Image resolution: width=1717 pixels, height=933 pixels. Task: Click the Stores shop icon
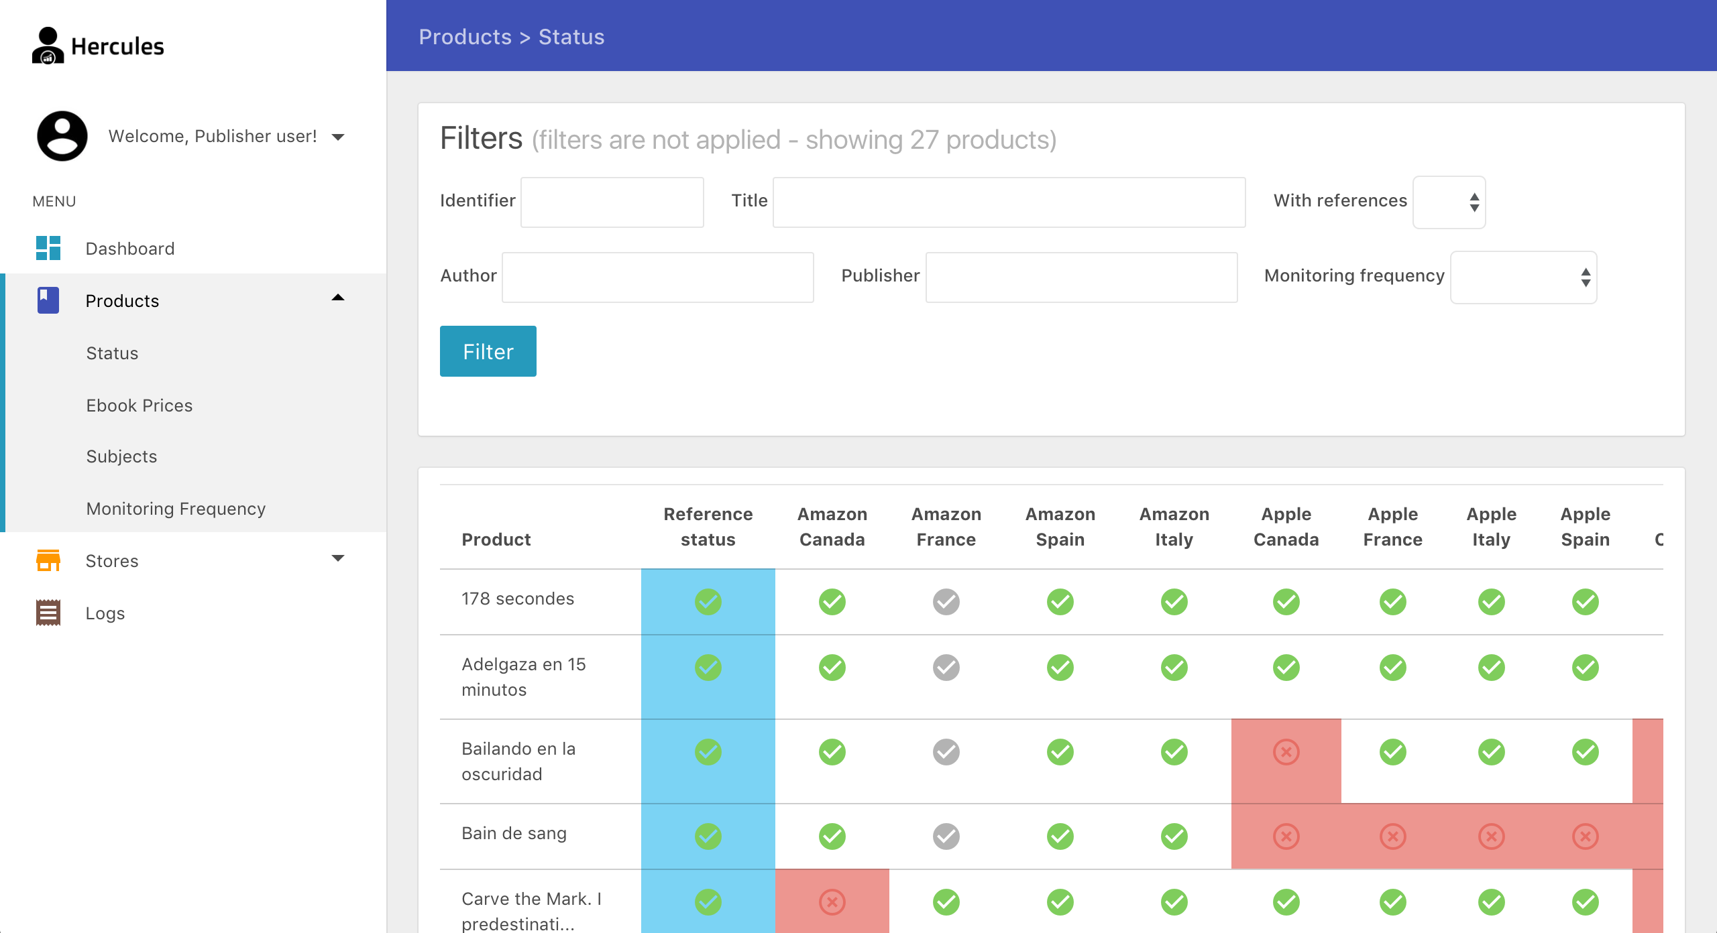click(x=48, y=560)
